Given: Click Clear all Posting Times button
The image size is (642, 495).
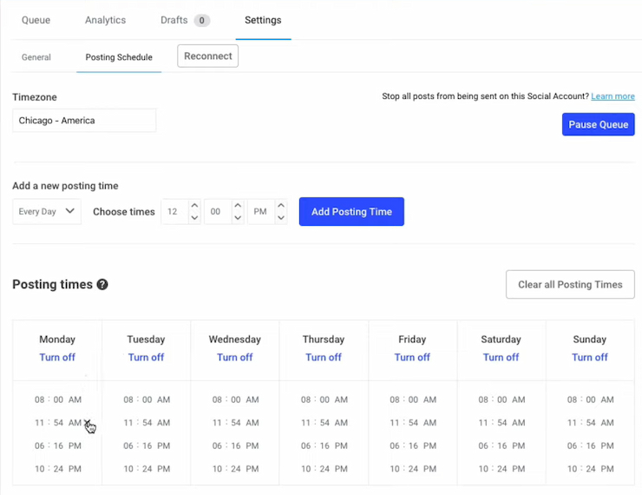Looking at the screenshot, I should [x=570, y=284].
